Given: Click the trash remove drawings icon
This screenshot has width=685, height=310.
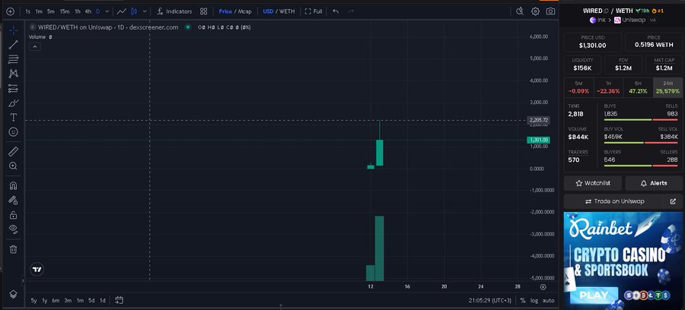Looking at the screenshot, I should coord(14,249).
